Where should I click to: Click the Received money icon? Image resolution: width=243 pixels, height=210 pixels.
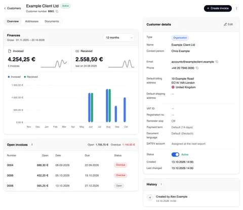click(77, 51)
